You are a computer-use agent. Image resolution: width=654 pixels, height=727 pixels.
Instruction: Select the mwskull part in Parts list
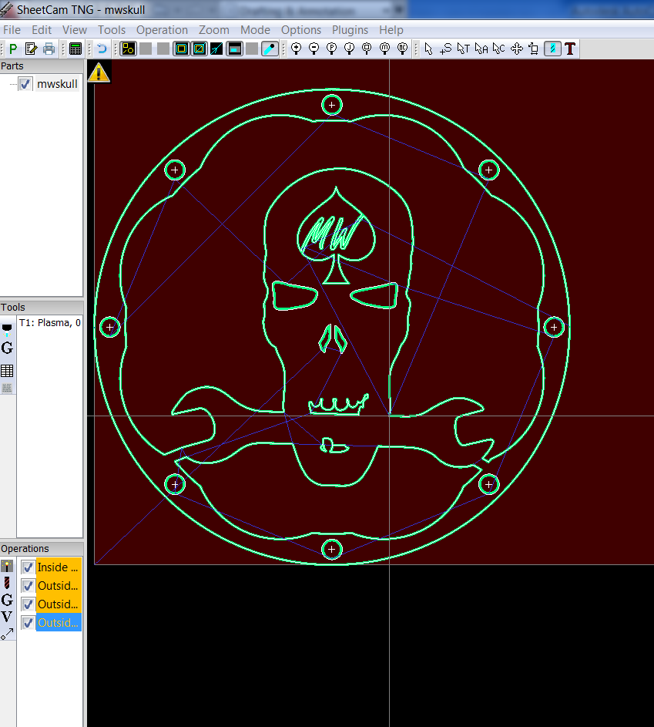pos(57,84)
